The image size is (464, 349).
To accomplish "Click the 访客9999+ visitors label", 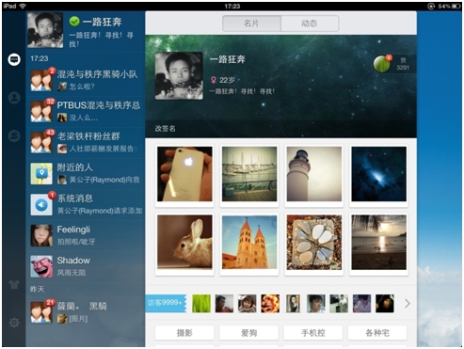I will pos(166,303).
